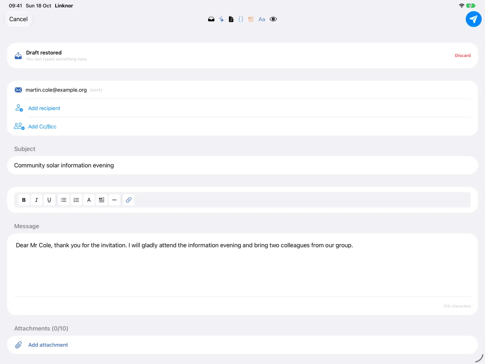
Task: Toggle italic formatting
Action: 36,200
